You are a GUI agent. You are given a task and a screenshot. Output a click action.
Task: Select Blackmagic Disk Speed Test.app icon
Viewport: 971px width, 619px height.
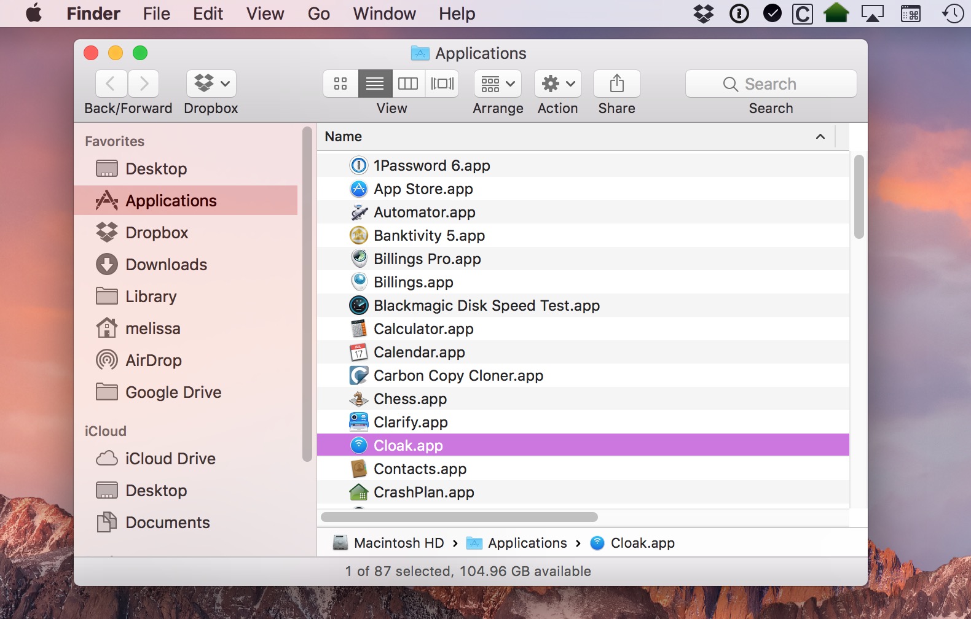coord(358,305)
